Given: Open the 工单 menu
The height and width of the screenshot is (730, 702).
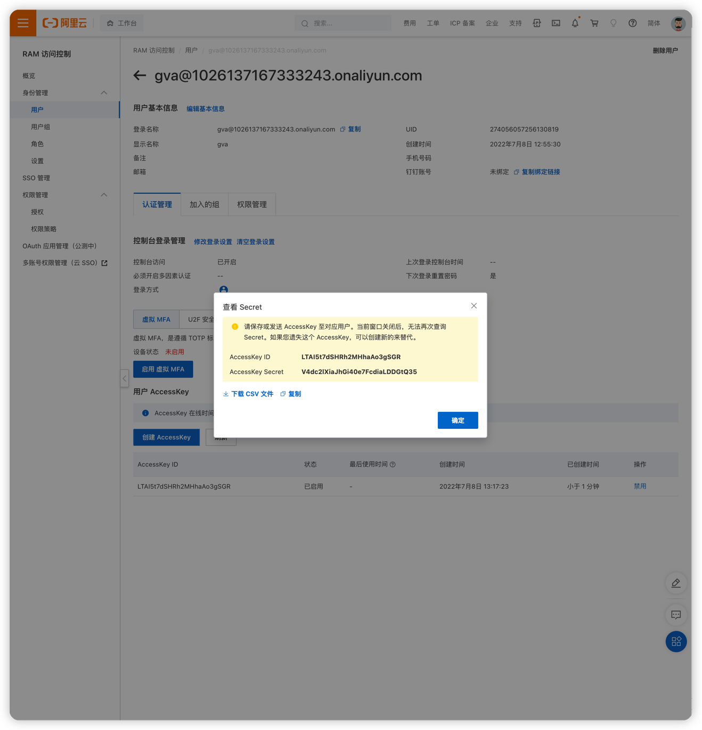Looking at the screenshot, I should coord(433,23).
